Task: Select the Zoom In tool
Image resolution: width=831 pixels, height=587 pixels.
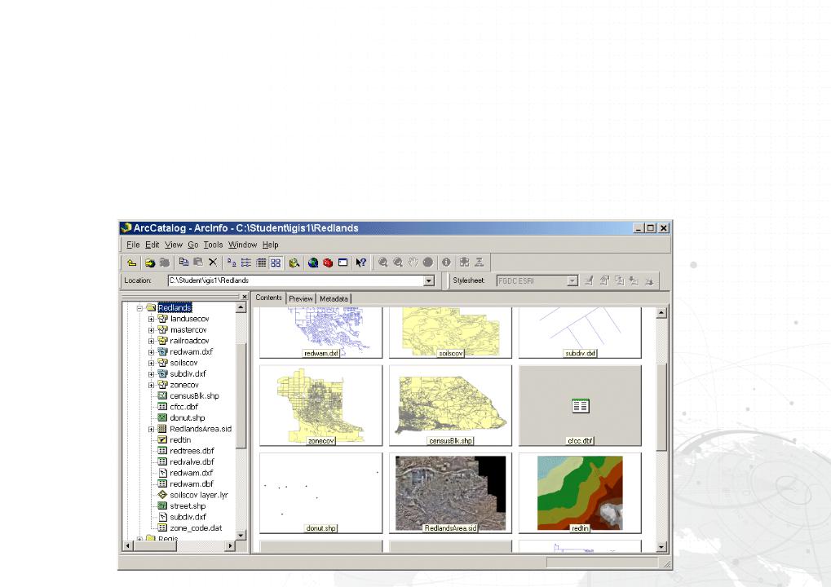Action: (382, 263)
